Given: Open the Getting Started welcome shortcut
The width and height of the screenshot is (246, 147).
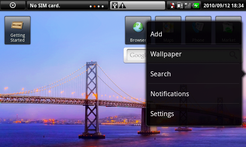Looking at the screenshot, I should pyautogui.click(x=18, y=30).
